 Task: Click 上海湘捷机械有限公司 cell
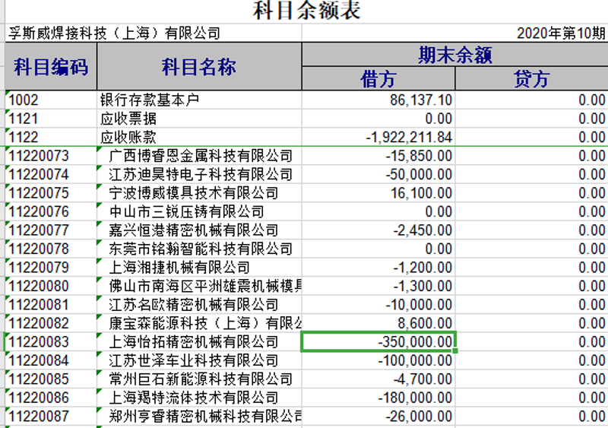click(199, 268)
